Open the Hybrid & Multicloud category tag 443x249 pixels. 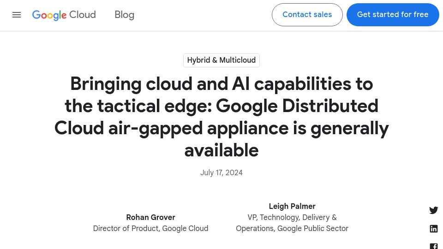coord(221,60)
